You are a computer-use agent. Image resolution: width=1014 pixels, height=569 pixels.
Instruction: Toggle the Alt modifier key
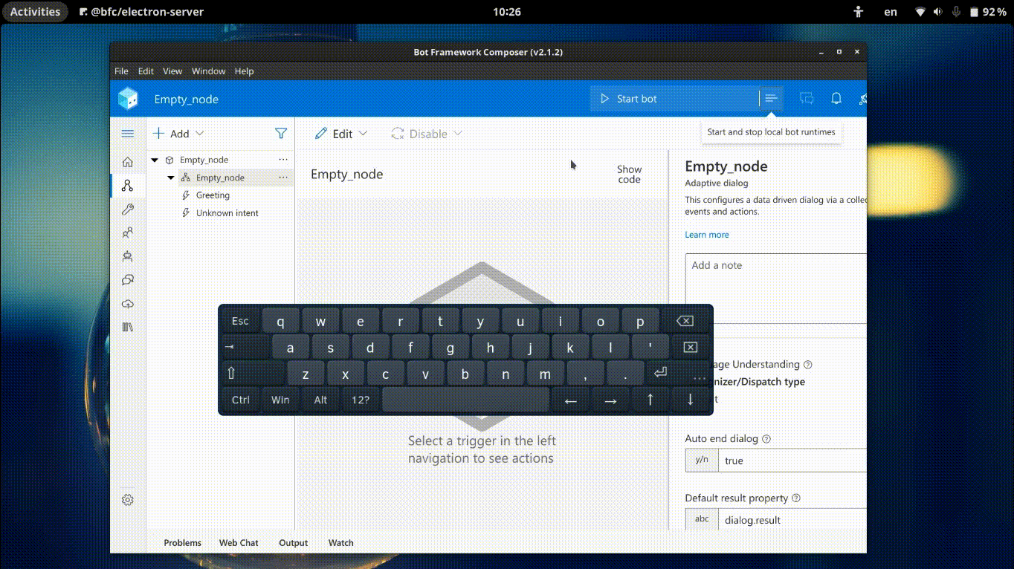tap(320, 400)
